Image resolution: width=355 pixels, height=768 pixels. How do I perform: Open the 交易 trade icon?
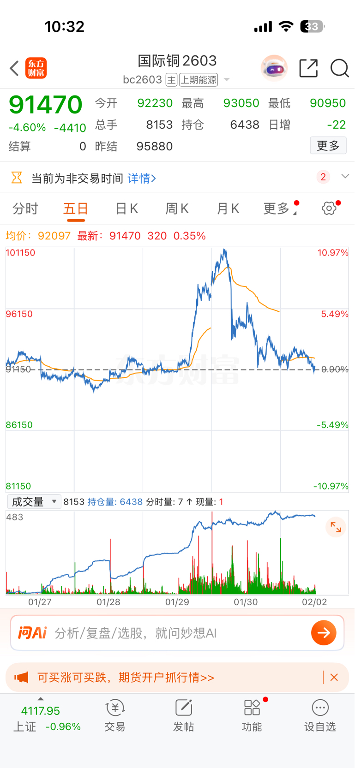(115, 715)
